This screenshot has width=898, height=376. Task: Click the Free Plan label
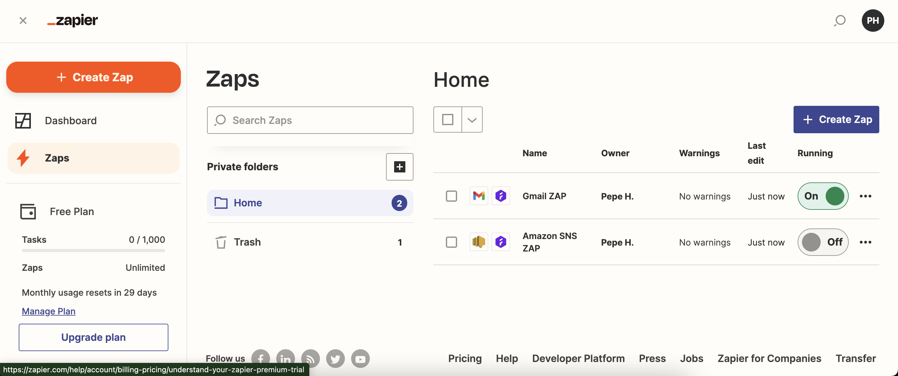72,212
